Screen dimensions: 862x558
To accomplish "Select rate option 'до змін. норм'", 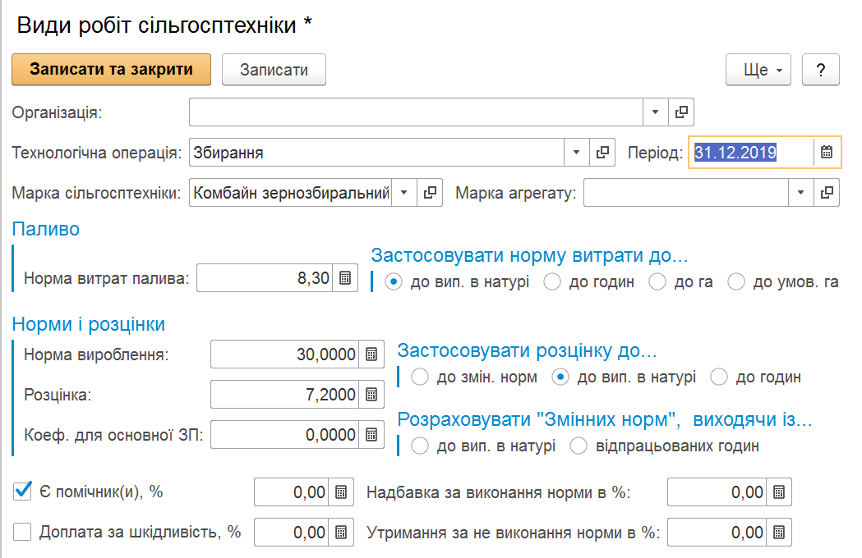I will tap(419, 377).
